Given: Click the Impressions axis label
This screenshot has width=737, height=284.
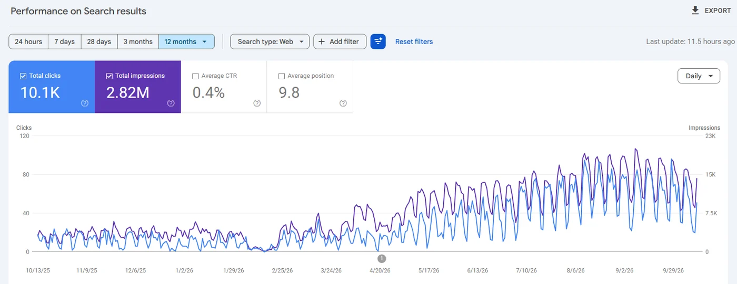Looking at the screenshot, I should point(704,128).
